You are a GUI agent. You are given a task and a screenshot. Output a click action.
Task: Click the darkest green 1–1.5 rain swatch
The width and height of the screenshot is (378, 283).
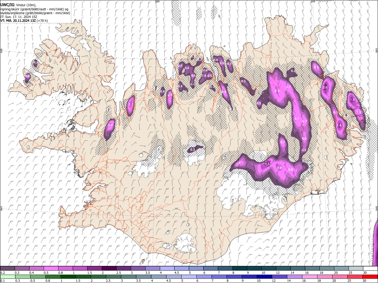point(68,277)
